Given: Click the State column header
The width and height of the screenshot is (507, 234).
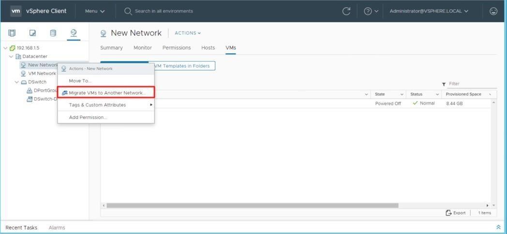Looking at the screenshot, I should (x=380, y=94).
